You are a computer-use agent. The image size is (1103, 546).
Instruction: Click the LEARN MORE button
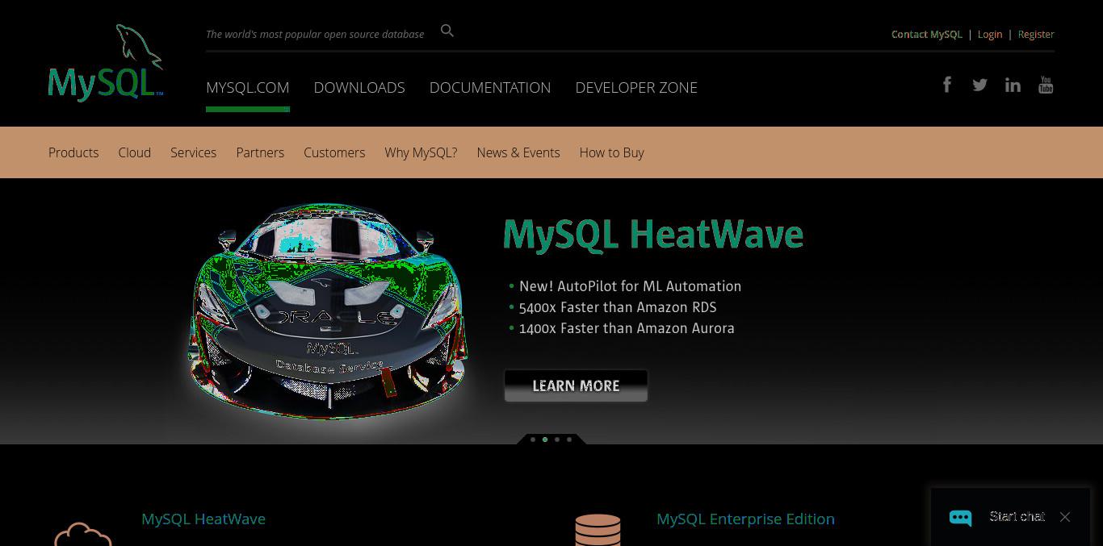pyautogui.click(x=576, y=386)
